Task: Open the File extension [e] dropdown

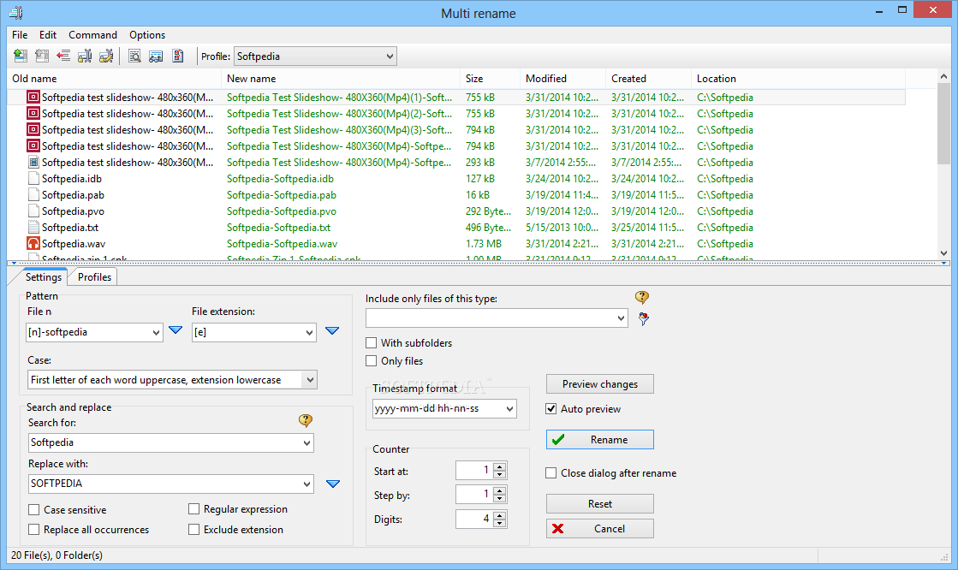Action: (309, 332)
